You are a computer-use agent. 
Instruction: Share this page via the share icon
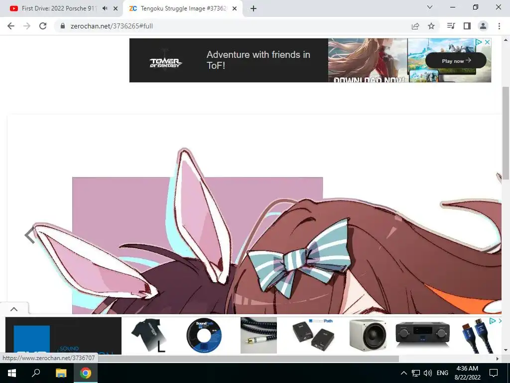click(415, 26)
